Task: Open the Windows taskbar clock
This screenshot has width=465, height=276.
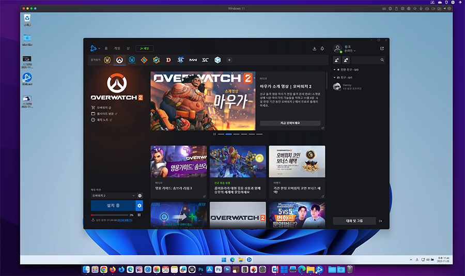Action: click(x=443, y=259)
